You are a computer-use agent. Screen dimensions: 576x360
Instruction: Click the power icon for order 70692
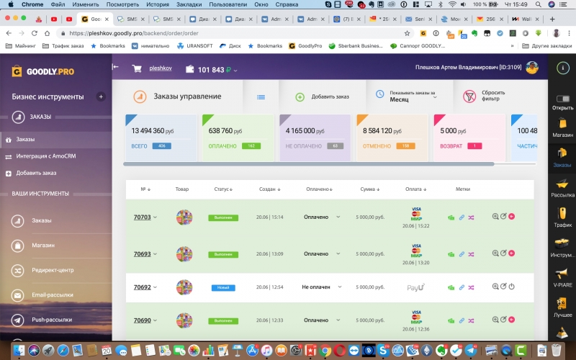coord(511,287)
